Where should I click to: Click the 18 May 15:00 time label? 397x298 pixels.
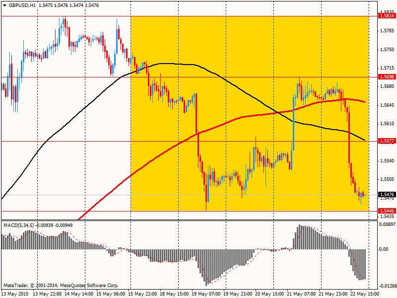174,294
